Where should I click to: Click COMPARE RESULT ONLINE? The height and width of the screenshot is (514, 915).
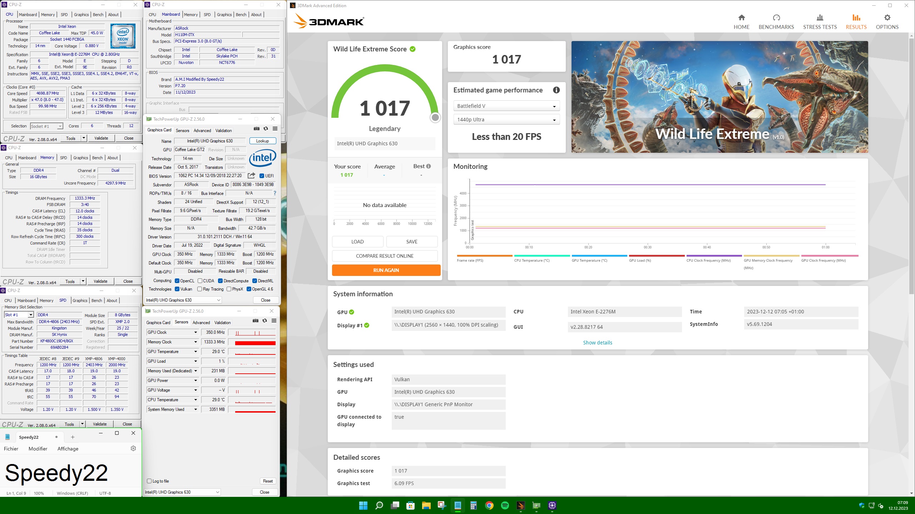pyautogui.click(x=385, y=256)
